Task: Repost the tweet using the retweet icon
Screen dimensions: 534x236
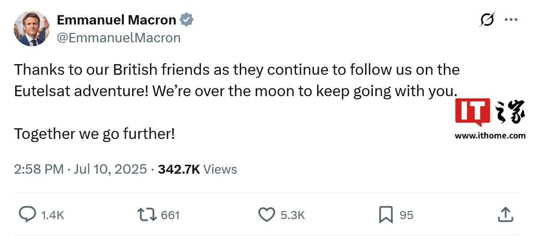Action: (147, 215)
